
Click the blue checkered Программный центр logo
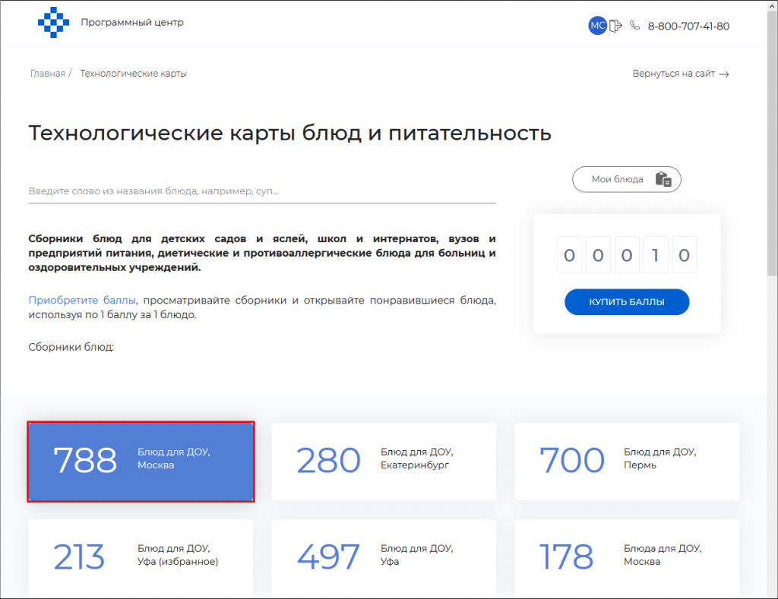53,23
